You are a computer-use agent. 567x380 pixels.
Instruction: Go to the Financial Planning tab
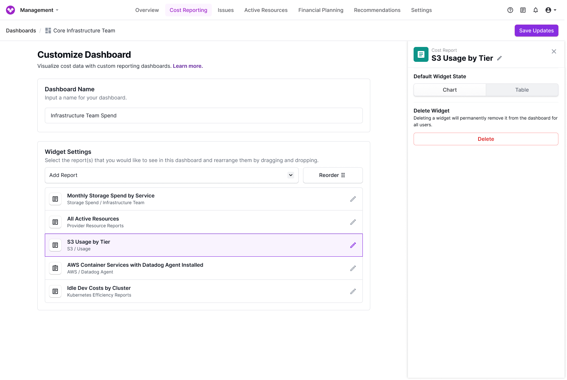(321, 10)
